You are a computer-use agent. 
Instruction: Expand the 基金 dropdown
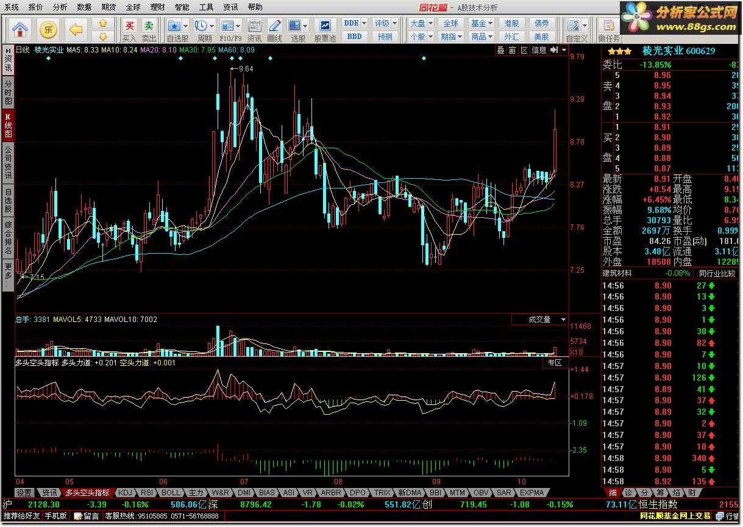pos(491,23)
